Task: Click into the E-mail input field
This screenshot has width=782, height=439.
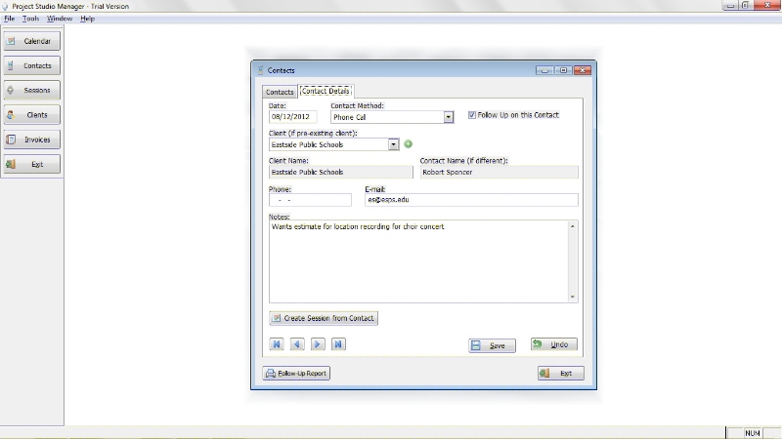Action: click(x=471, y=200)
